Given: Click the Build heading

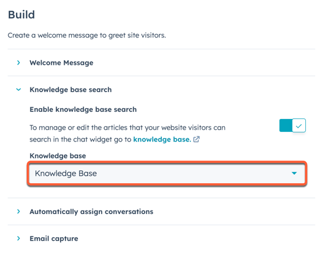Looking at the screenshot, I should 21,15.
